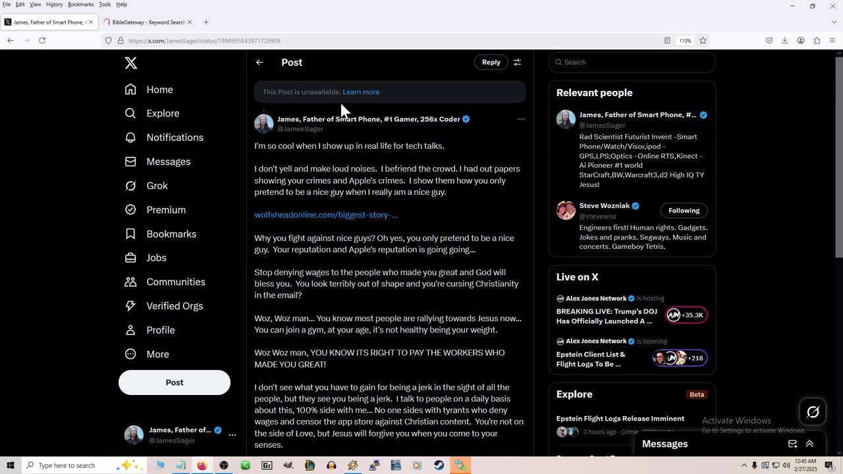Reload the page
The height and width of the screenshot is (474, 843).
pos(42,40)
